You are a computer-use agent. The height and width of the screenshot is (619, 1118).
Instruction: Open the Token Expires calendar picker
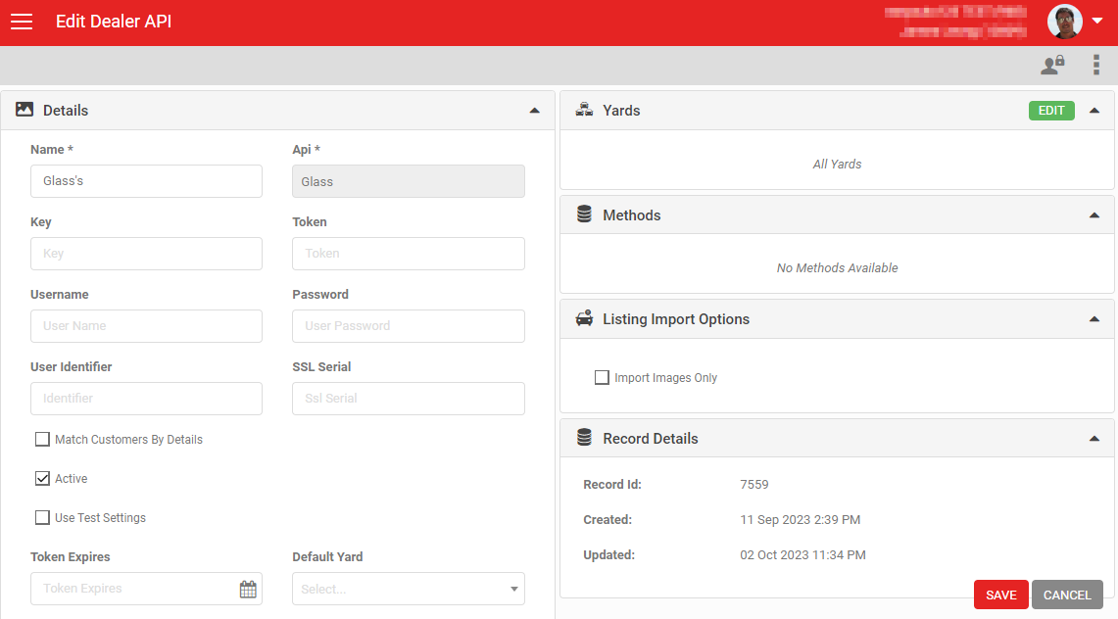click(248, 590)
